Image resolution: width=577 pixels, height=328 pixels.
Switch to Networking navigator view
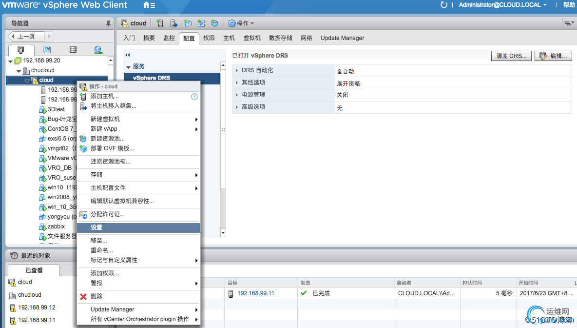coord(98,49)
